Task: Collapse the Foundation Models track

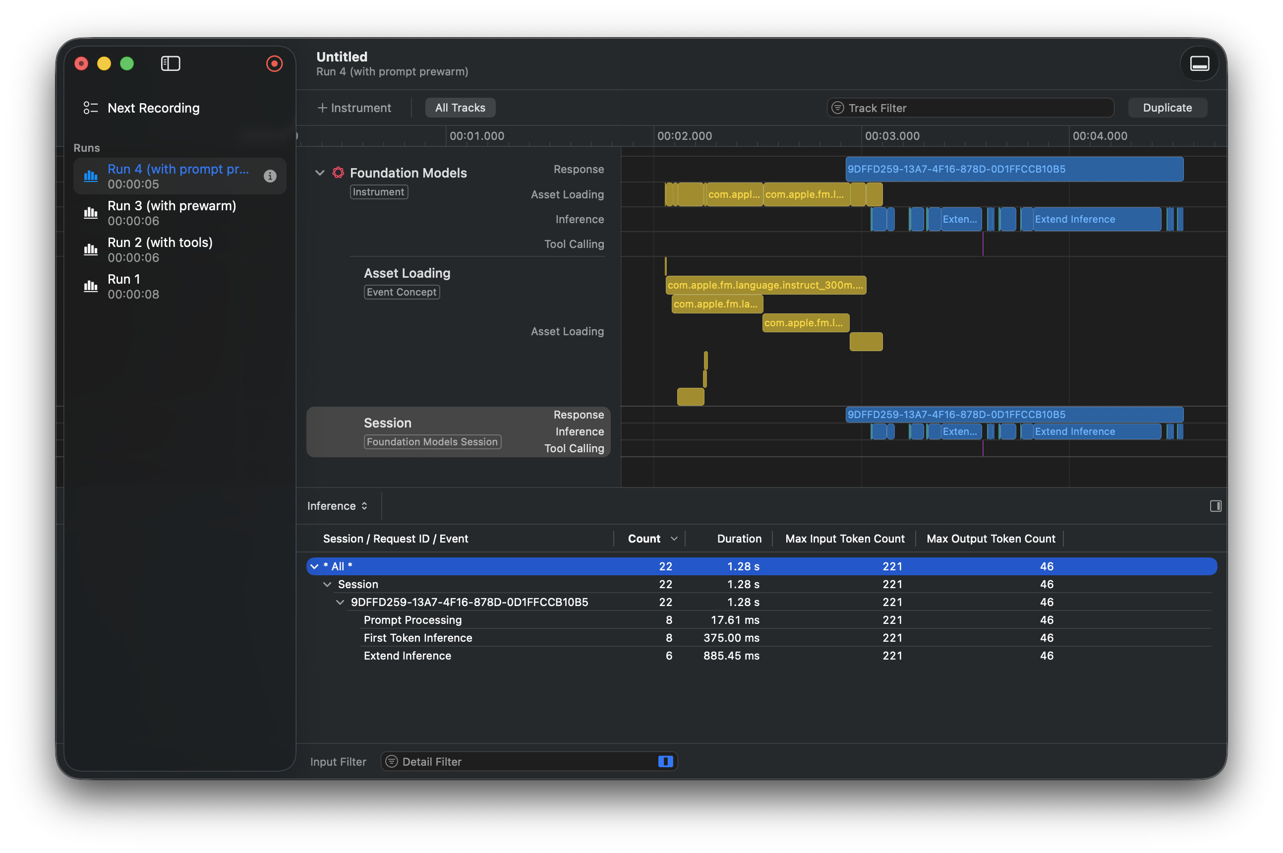Action: point(320,173)
